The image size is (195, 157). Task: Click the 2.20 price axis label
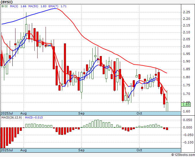[x=187, y=19]
